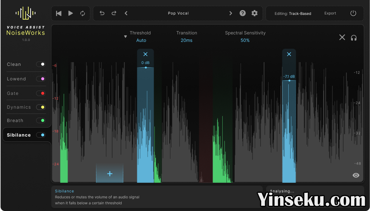Toggle loop playback icon
The width and height of the screenshot is (370, 211).
[x=82, y=13]
